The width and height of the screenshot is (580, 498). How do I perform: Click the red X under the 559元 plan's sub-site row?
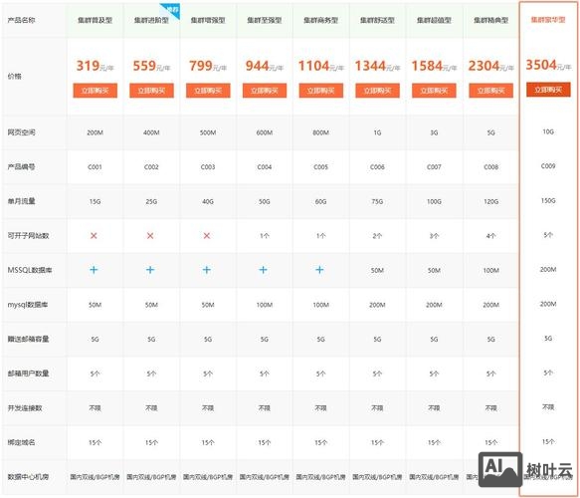click(x=150, y=235)
